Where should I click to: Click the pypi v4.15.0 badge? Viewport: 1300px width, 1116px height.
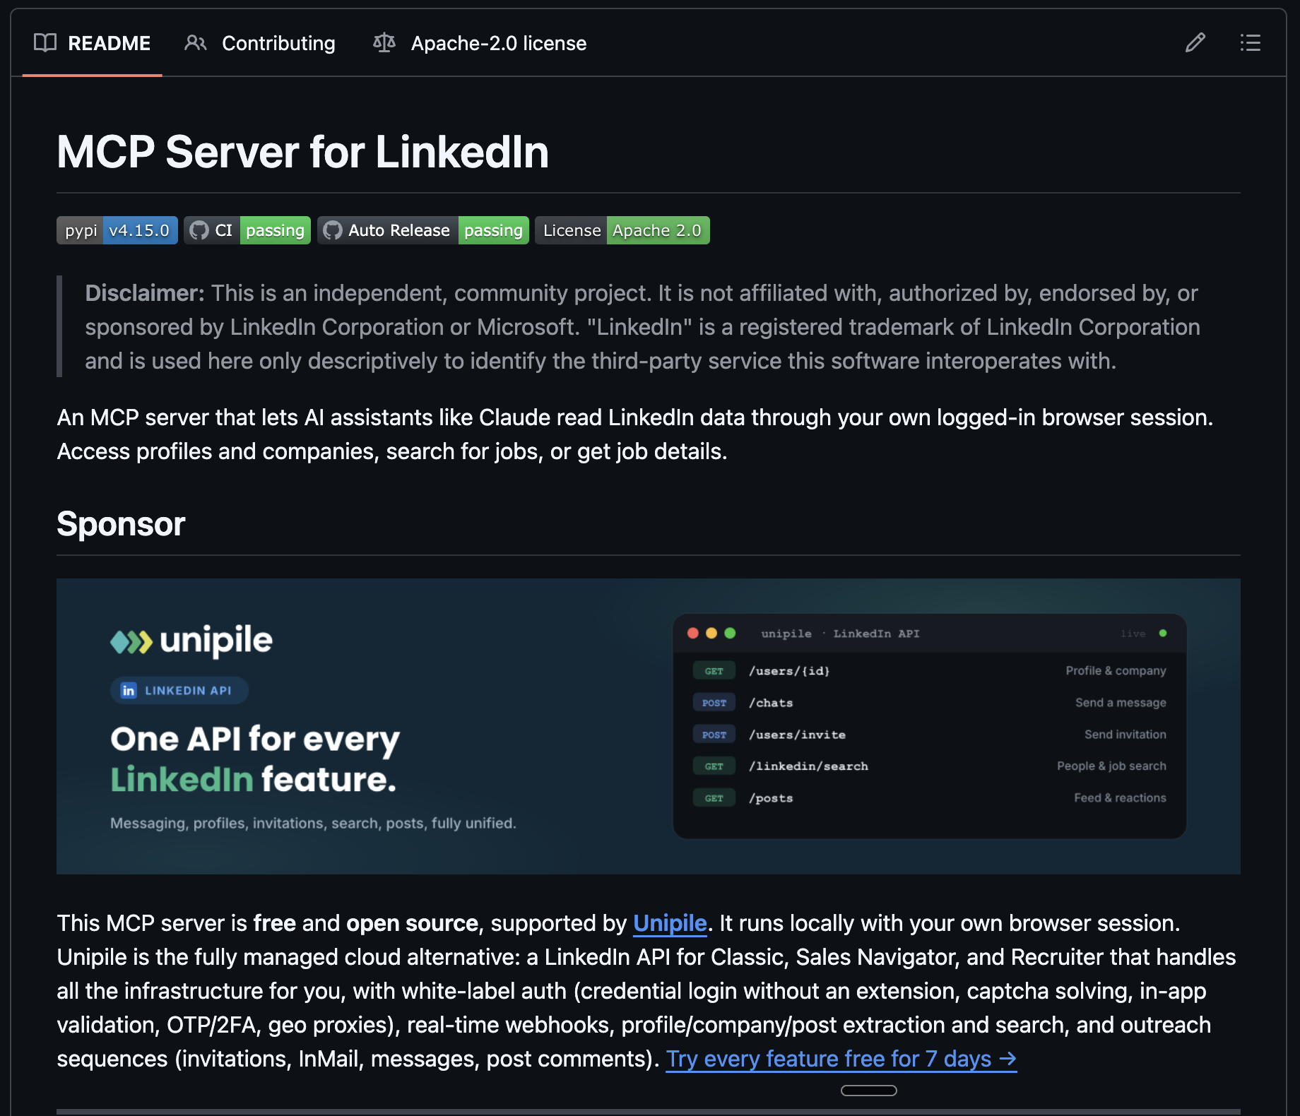click(x=117, y=230)
